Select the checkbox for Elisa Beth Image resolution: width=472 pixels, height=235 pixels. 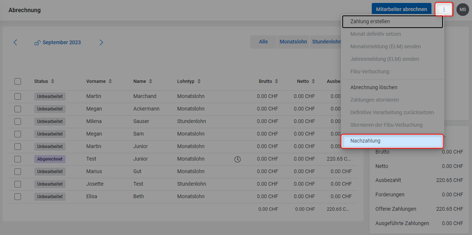18,197
